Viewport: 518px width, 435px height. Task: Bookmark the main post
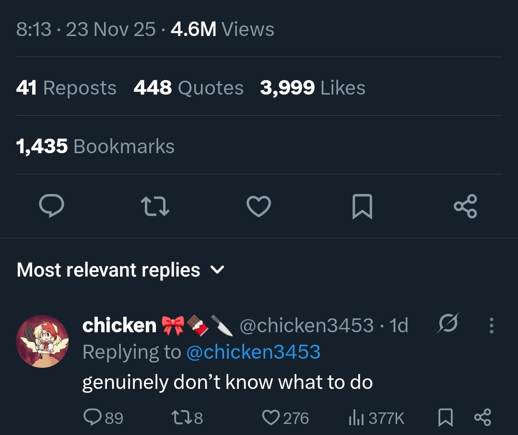click(362, 206)
